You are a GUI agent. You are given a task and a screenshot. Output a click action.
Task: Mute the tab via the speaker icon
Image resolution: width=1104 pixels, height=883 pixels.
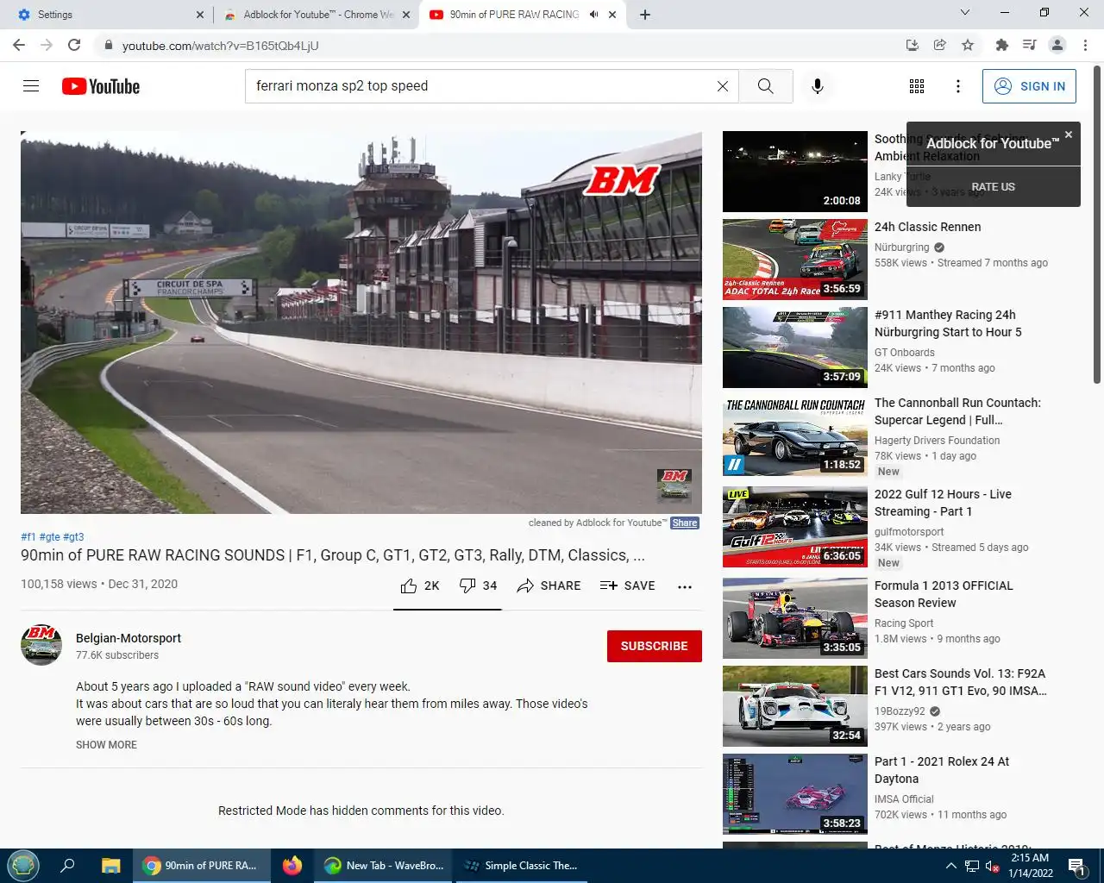[x=593, y=15]
